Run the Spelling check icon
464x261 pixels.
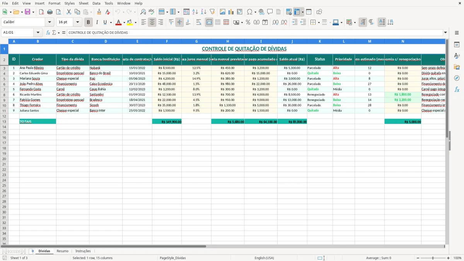click(151, 12)
